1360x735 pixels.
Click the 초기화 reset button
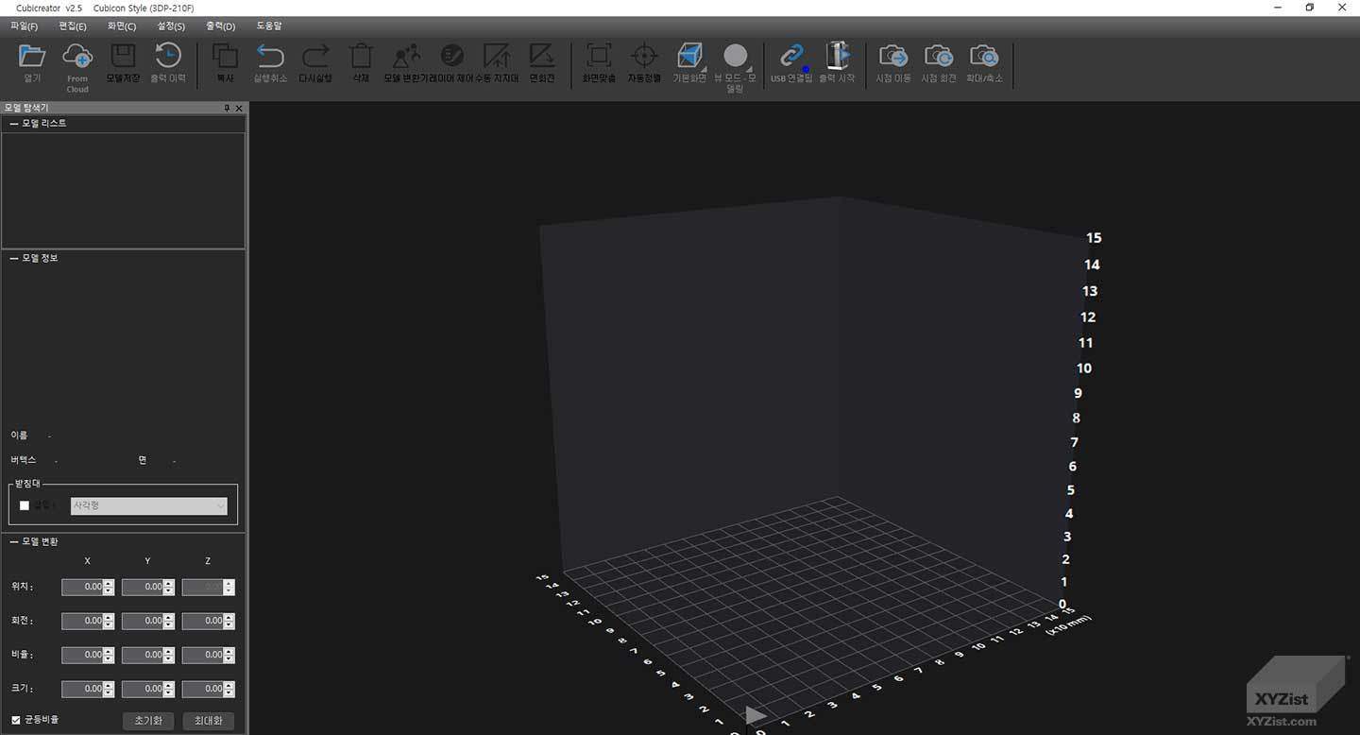pyautogui.click(x=148, y=721)
